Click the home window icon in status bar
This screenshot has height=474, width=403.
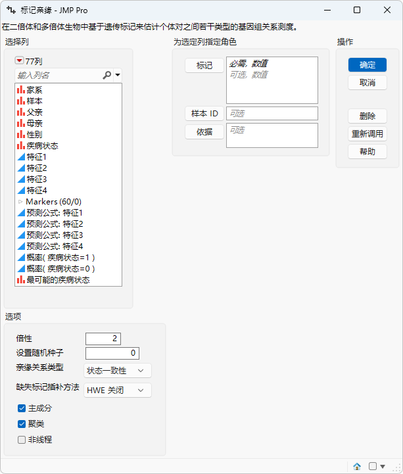pos(357,467)
